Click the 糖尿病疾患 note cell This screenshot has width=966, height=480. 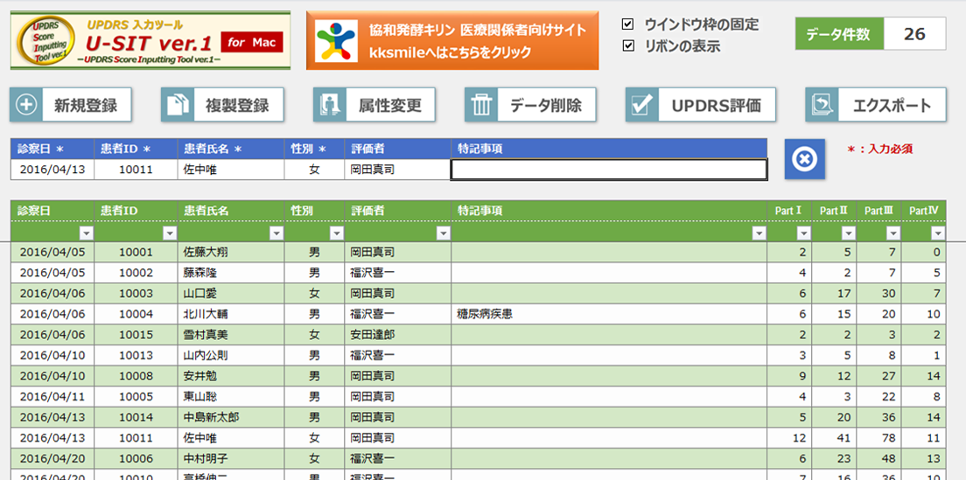(x=485, y=314)
